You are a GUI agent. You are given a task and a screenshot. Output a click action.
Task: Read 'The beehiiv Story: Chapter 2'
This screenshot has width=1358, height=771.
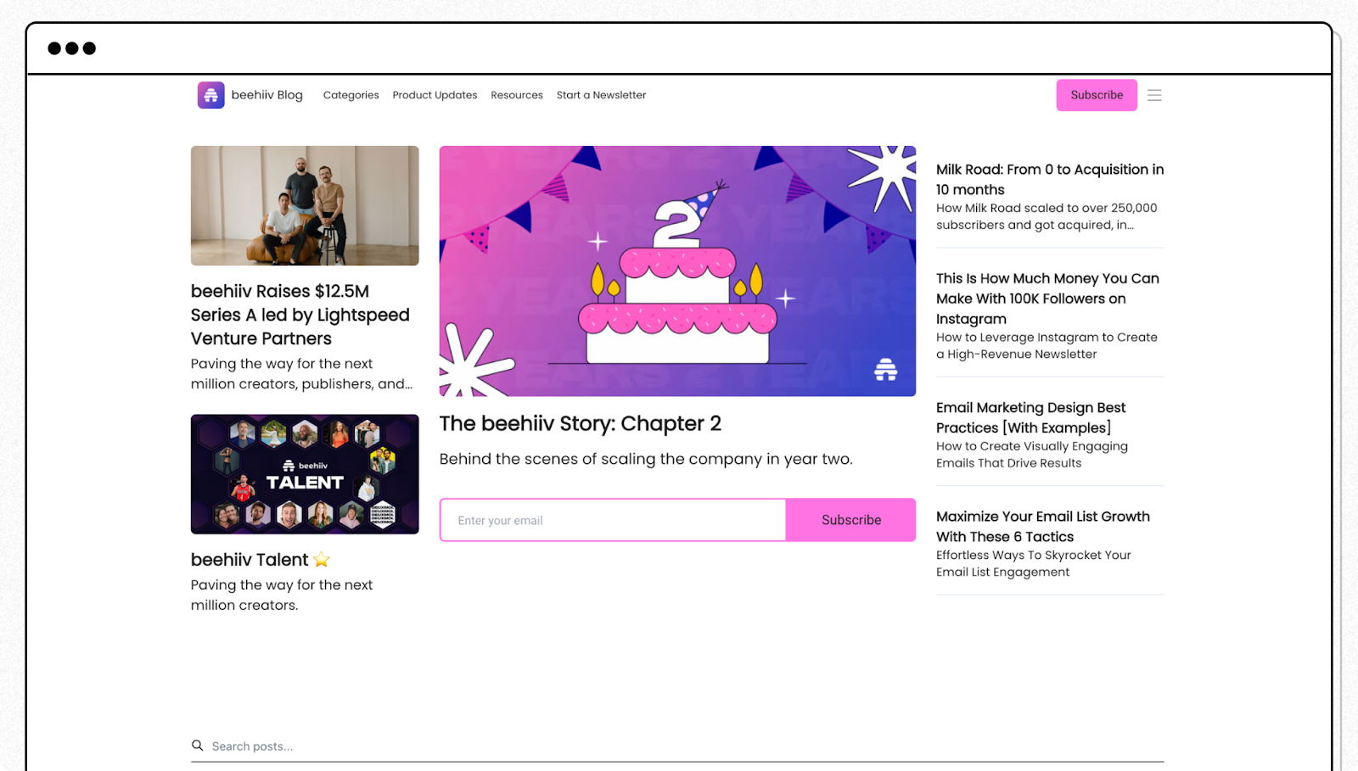pyautogui.click(x=581, y=423)
